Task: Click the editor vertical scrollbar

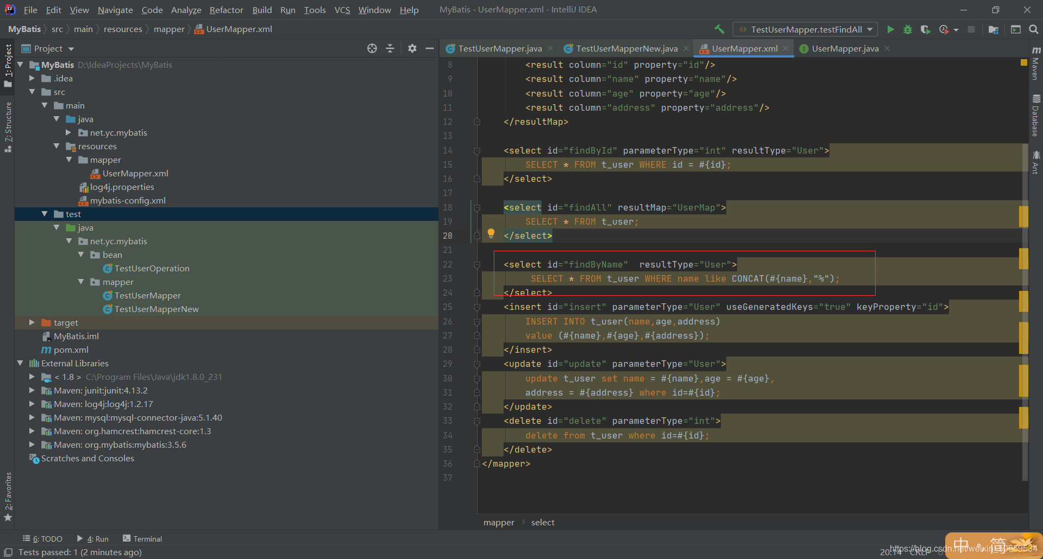Action: (x=1025, y=312)
